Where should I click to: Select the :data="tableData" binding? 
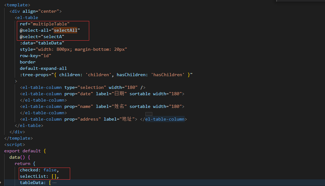click(x=42, y=43)
